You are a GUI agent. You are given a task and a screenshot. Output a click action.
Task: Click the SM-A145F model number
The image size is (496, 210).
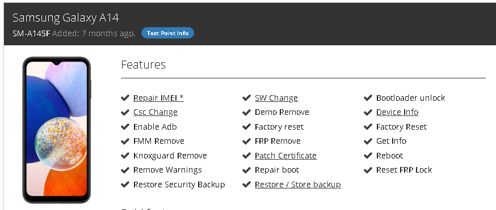pyautogui.click(x=31, y=33)
